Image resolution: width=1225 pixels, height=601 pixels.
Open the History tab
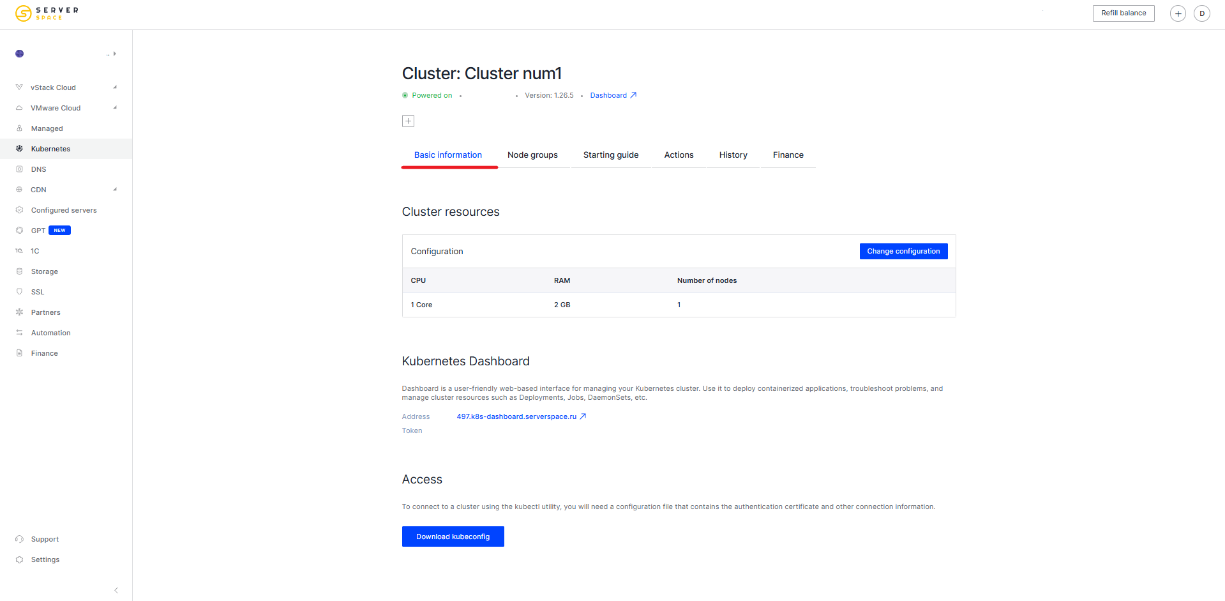click(x=733, y=155)
